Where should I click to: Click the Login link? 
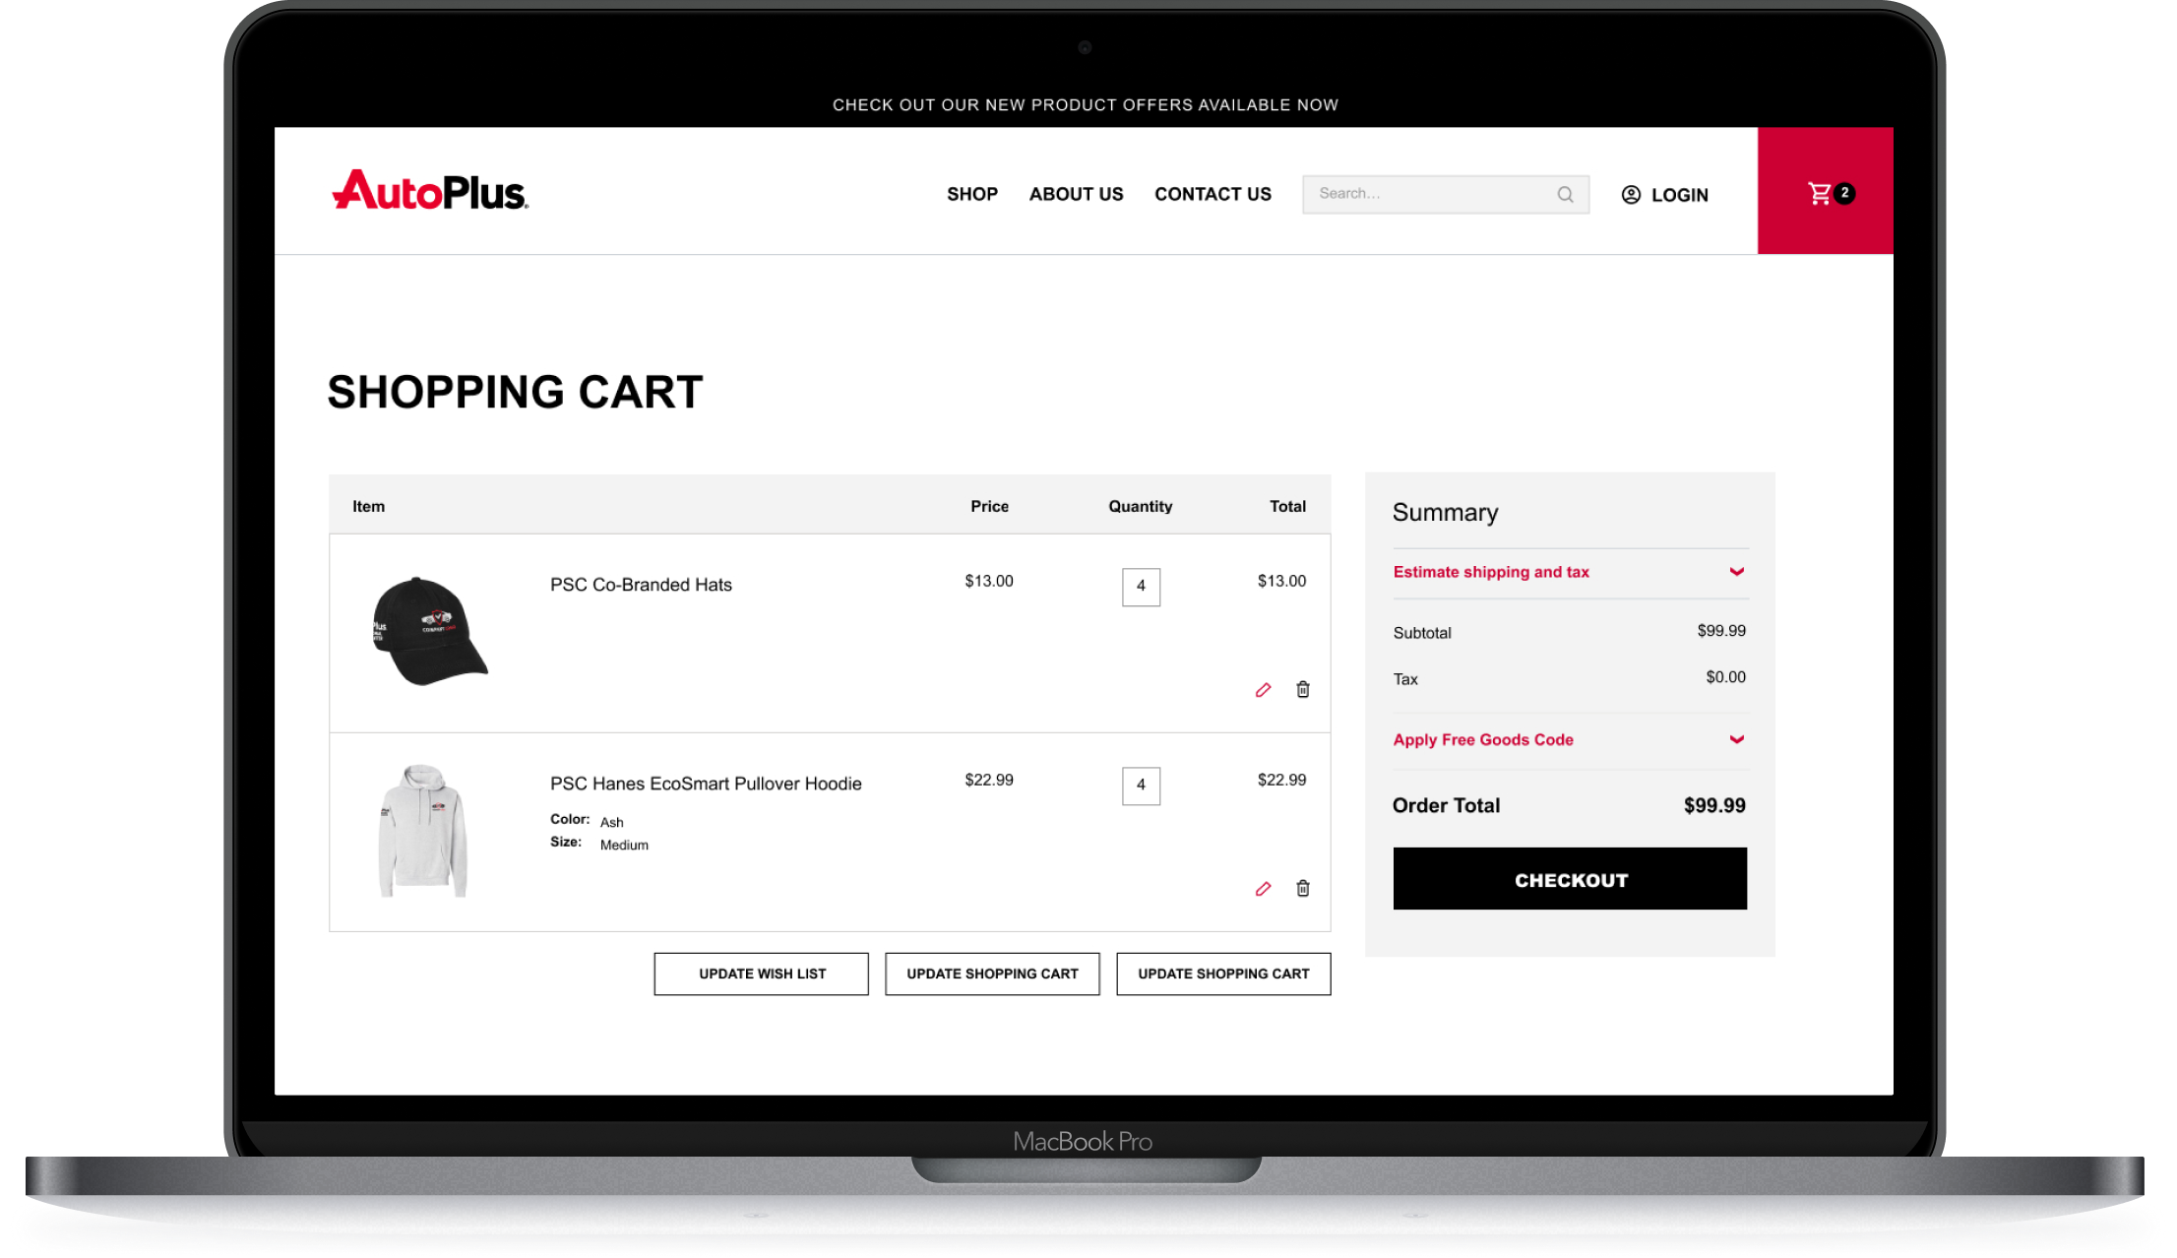click(x=1679, y=195)
